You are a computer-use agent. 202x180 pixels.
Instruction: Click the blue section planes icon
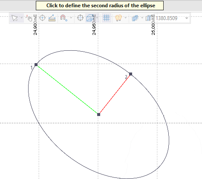(135, 18)
